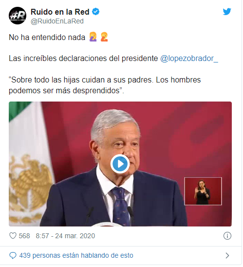
Task: Click the second facepalm emoji
Action: [104, 37]
